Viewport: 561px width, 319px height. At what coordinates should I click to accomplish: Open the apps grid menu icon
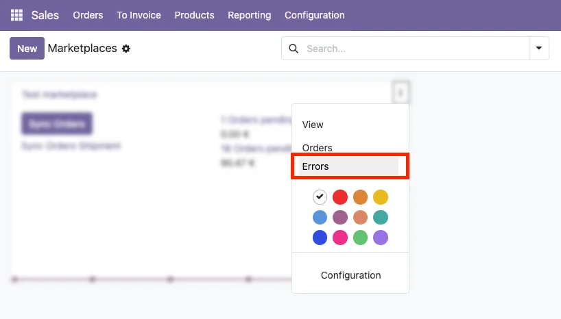click(16, 15)
